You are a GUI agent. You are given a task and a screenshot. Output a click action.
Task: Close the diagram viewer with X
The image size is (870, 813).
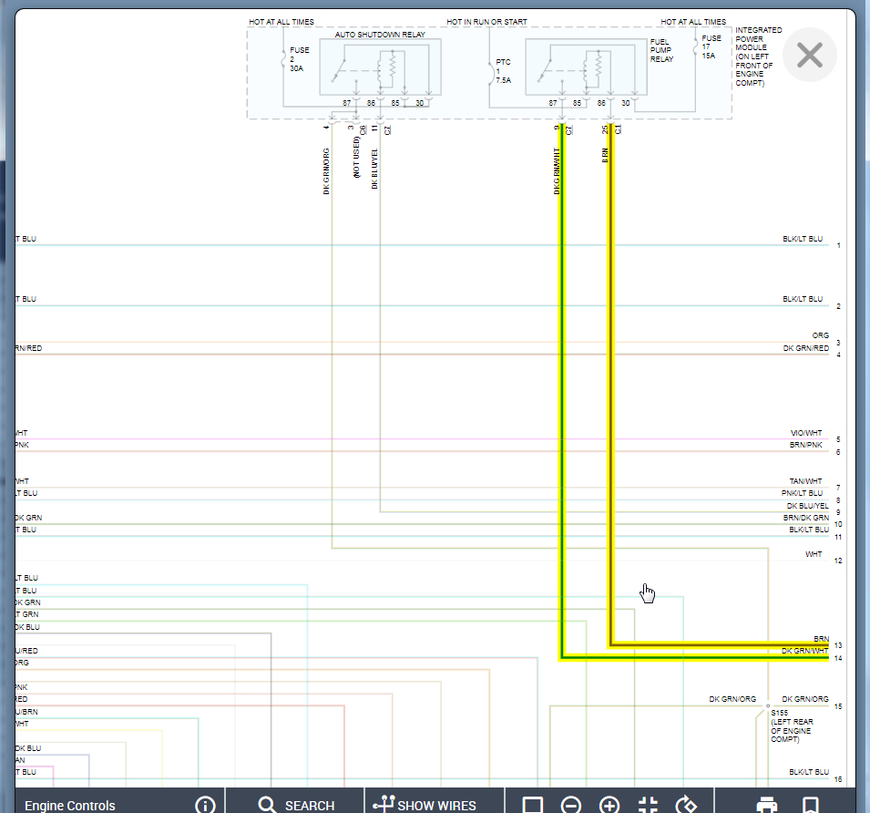coord(810,55)
